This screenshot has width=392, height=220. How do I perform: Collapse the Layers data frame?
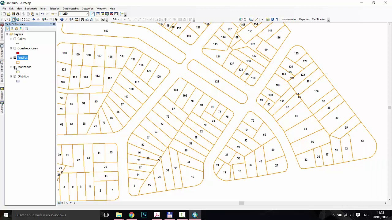tap(7, 34)
